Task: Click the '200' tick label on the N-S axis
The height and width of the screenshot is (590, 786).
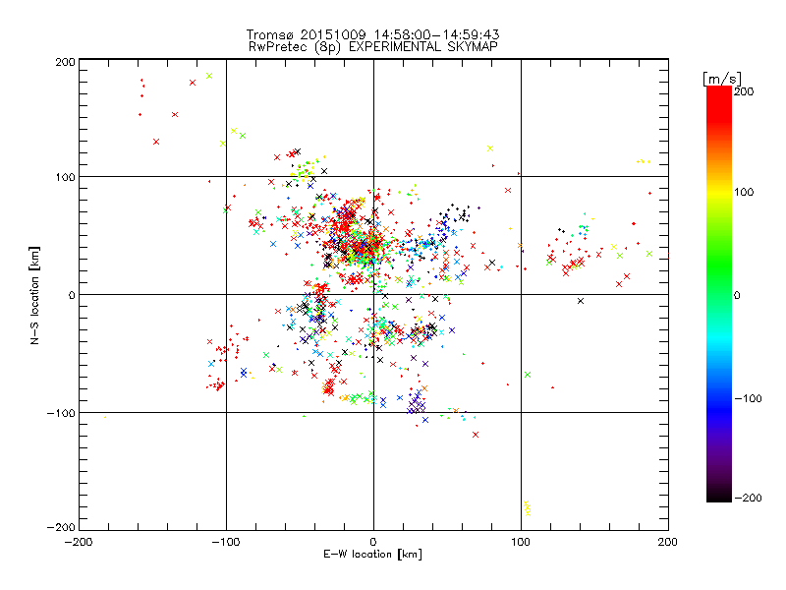Action: (x=65, y=62)
